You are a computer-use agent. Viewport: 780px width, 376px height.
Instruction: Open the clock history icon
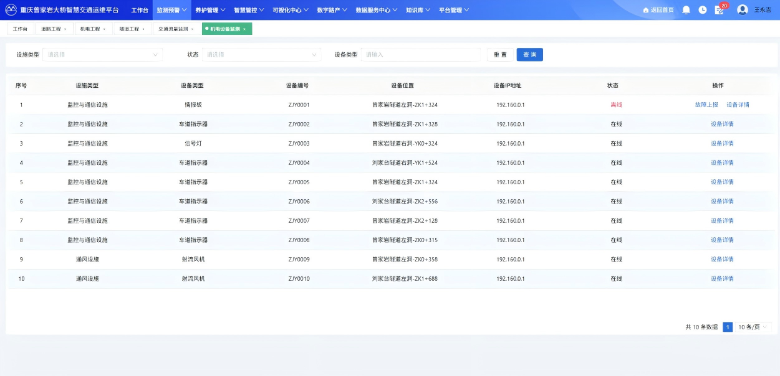pyautogui.click(x=703, y=10)
